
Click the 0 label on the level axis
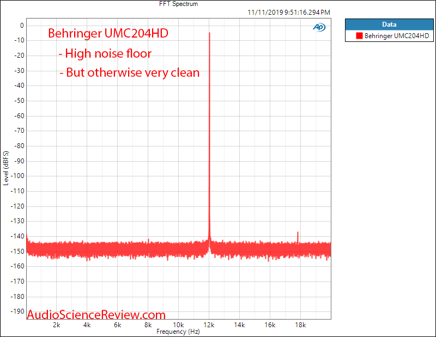coord(22,26)
